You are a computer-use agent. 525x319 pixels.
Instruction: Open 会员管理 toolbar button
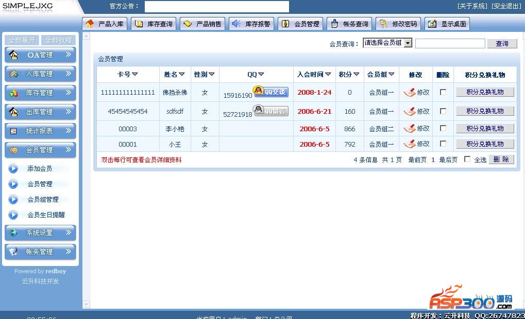(300, 24)
